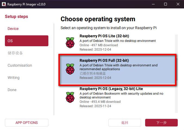This screenshot has height=130, width=184.
Task: Click the raspberry icon for OS Full (32-bit)
Action: [x=70, y=69]
